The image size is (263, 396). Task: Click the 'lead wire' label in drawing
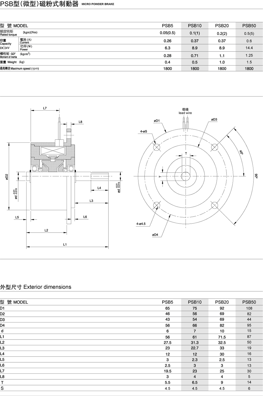pos(185,113)
